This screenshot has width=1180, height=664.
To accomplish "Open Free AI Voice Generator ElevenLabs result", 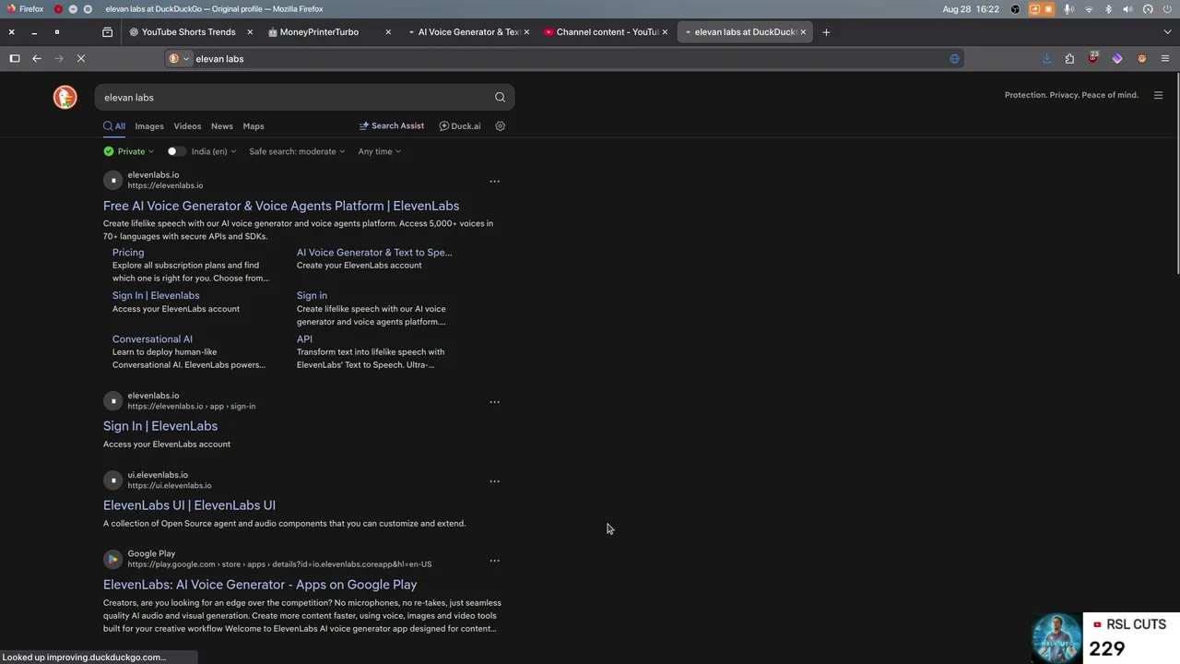I will tap(281, 207).
